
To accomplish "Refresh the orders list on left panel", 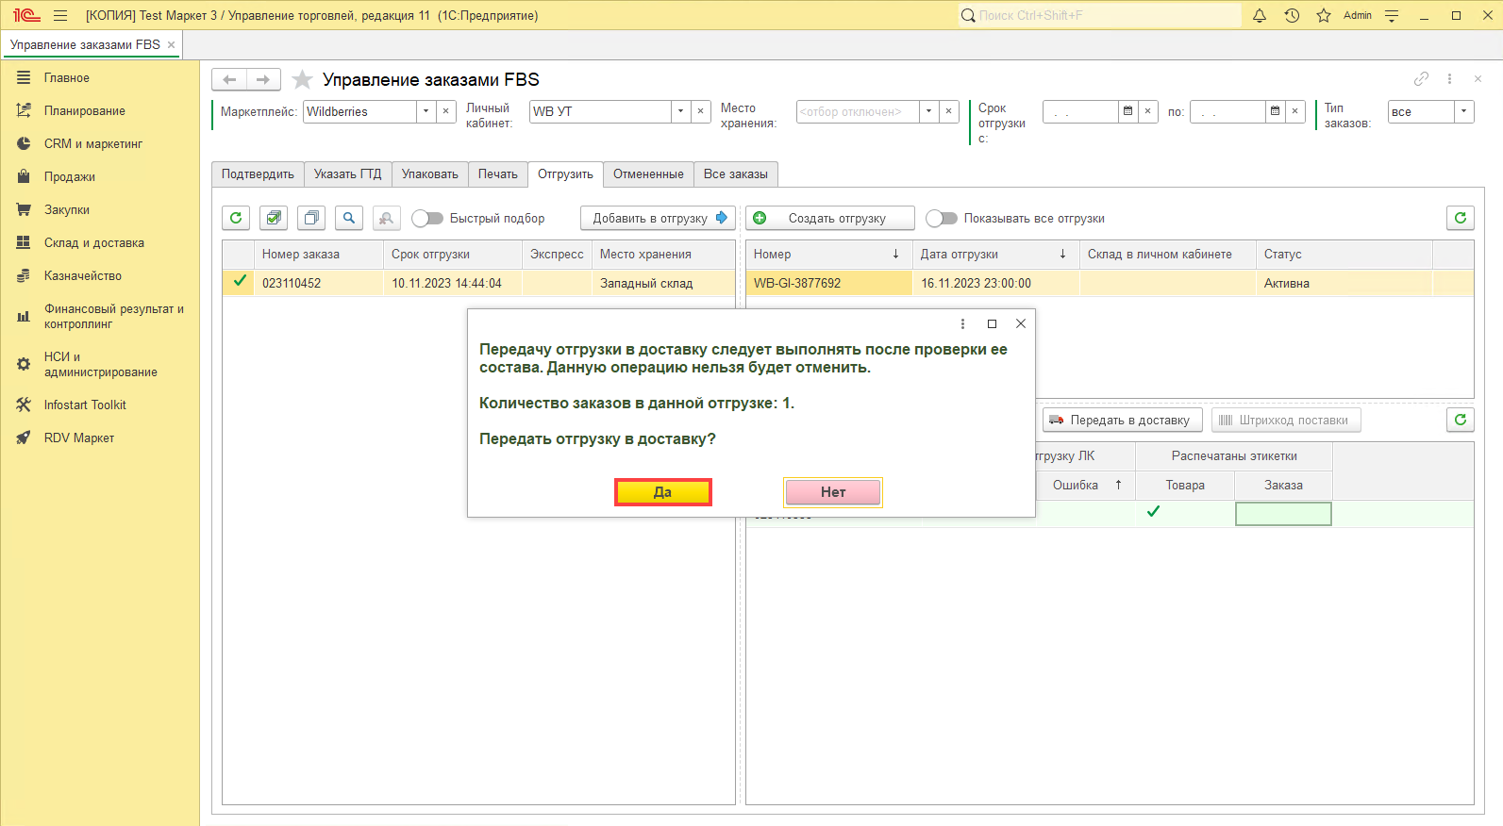I will pyautogui.click(x=236, y=218).
